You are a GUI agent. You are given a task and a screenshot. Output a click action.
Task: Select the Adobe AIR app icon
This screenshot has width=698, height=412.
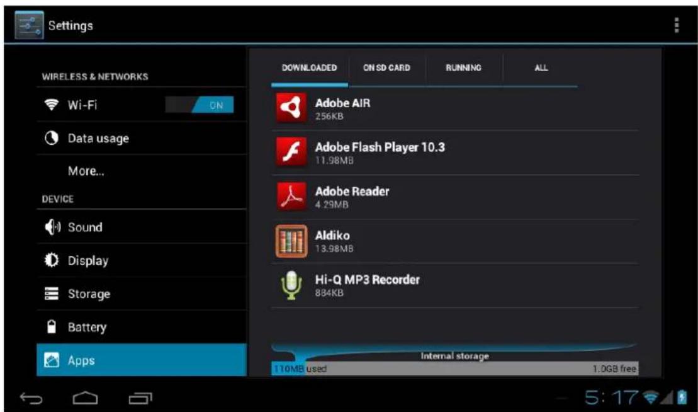click(x=289, y=106)
